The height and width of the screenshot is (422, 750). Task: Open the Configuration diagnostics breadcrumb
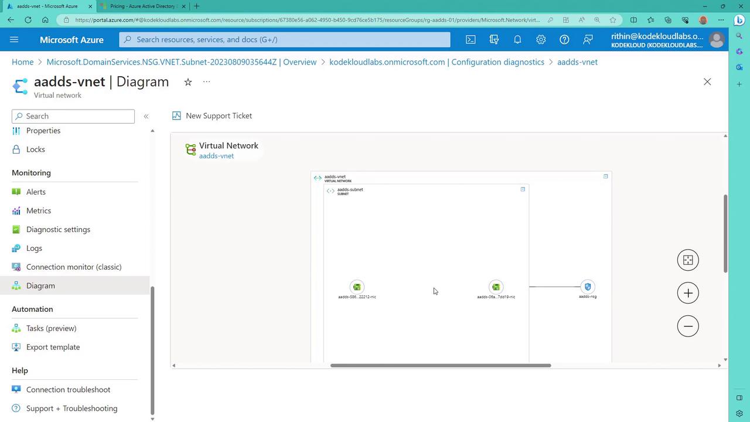point(437,62)
